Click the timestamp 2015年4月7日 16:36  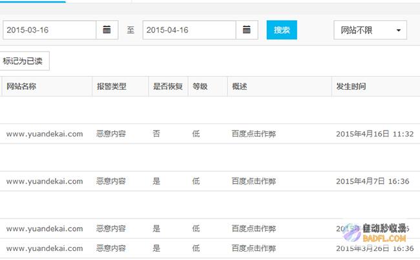(373, 181)
